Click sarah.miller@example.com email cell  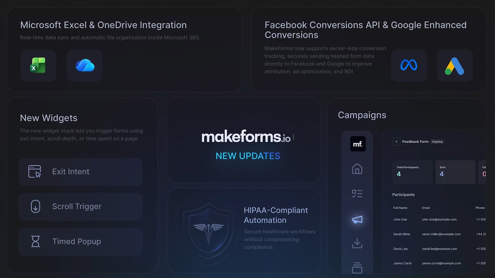click(x=441, y=234)
